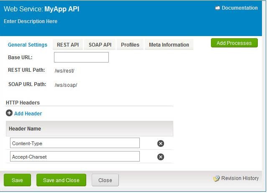Viewport: 267px width, 193px height.
Task: Click into the Accept-Charset header field
Action: (75, 157)
